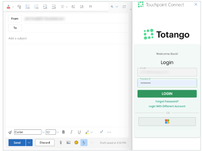Expand the alignment options chevron

(67, 7)
